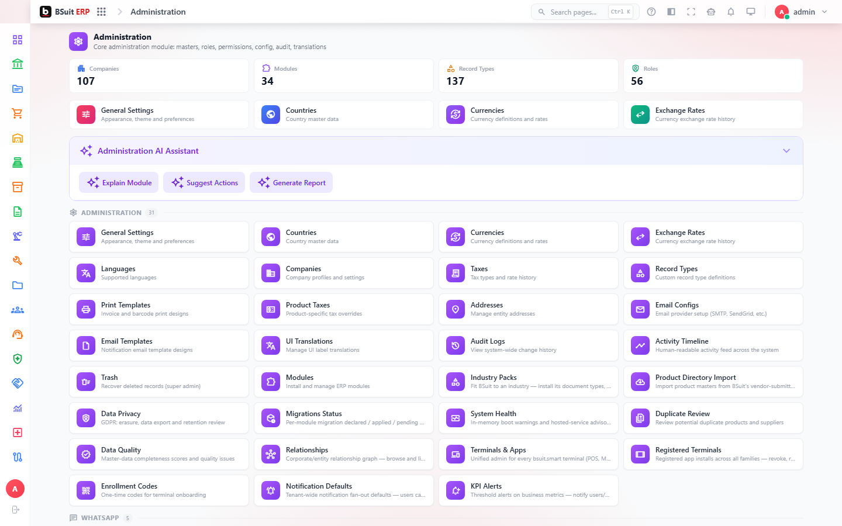The height and width of the screenshot is (526, 842).
Task: Open the warehouse sidebar icon
Action: point(18,138)
